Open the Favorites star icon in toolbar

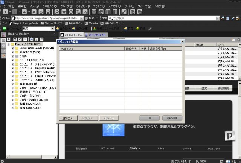click(64, 12)
